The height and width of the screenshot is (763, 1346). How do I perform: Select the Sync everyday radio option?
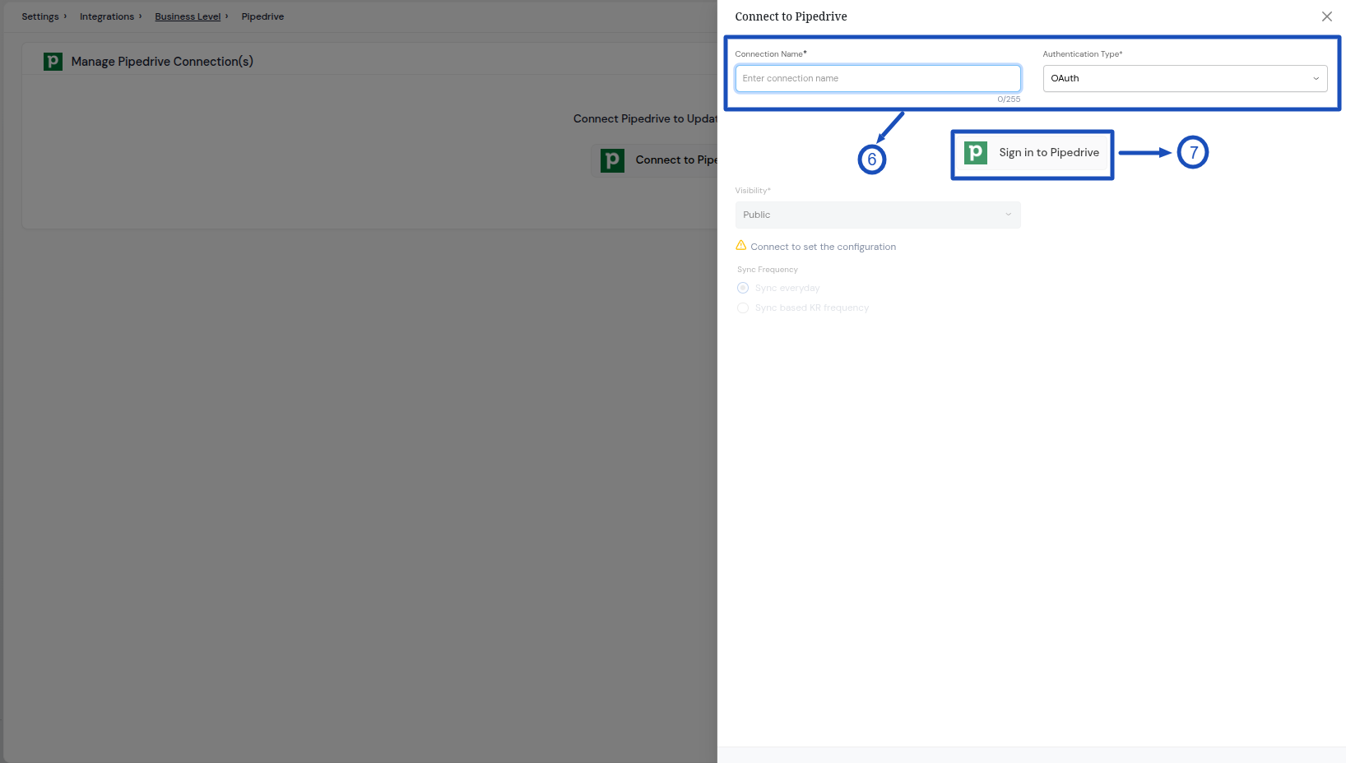click(x=743, y=288)
